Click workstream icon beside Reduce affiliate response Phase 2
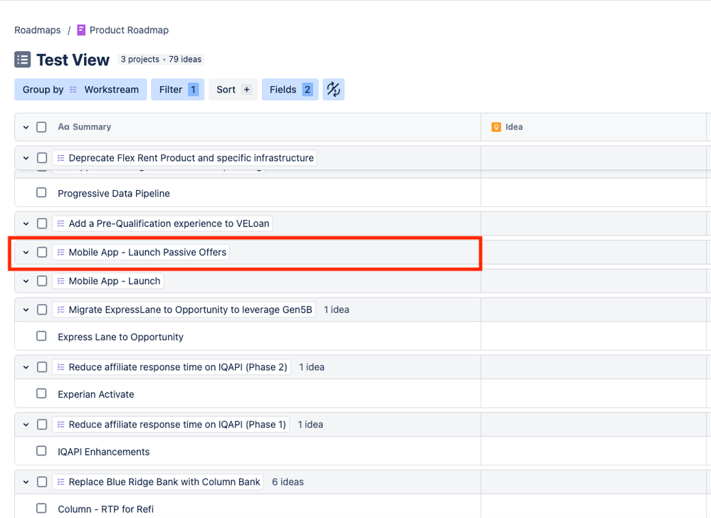This screenshot has height=518, width=711. tap(61, 367)
